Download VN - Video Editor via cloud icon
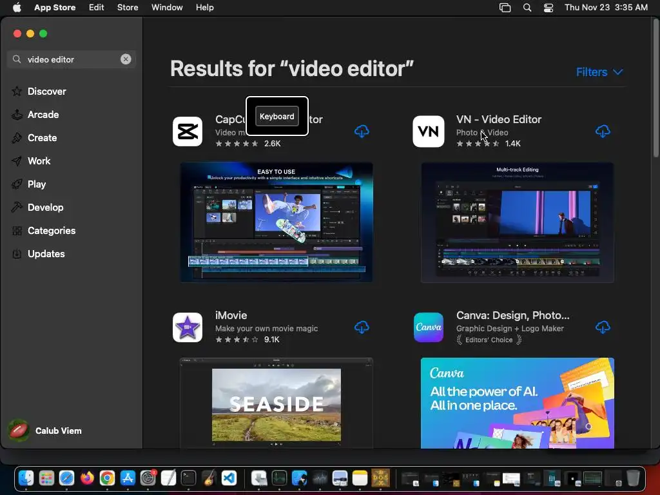Screen dimensions: 660x495 (x=603, y=131)
